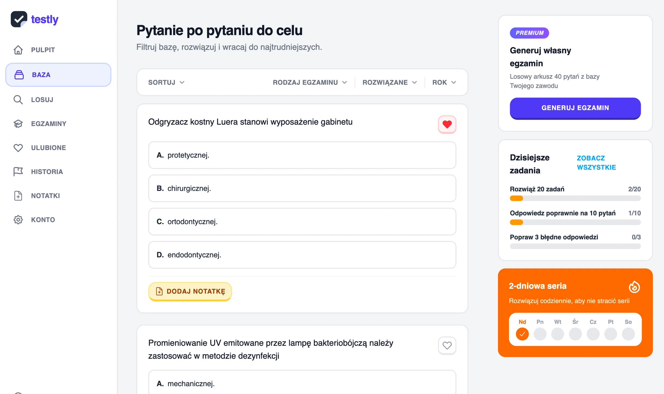Click the Losuj magnifier icon
664x394 pixels.
pos(18,99)
